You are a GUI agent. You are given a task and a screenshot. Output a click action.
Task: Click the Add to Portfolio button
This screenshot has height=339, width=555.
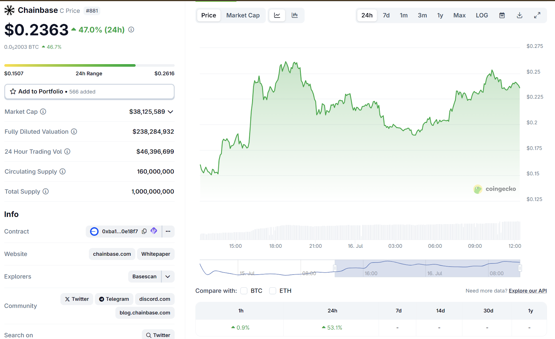[89, 92]
